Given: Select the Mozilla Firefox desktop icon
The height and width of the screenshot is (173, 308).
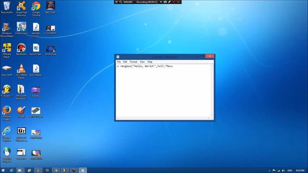Looking at the screenshot, I should [7, 113].
